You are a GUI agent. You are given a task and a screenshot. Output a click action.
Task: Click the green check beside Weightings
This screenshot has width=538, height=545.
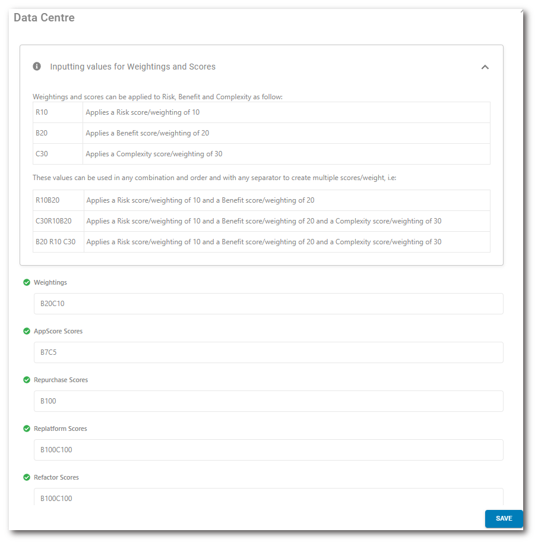click(x=27, y=282)
